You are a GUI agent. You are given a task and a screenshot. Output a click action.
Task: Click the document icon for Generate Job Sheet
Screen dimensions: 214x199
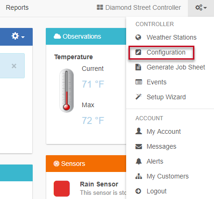138,67
